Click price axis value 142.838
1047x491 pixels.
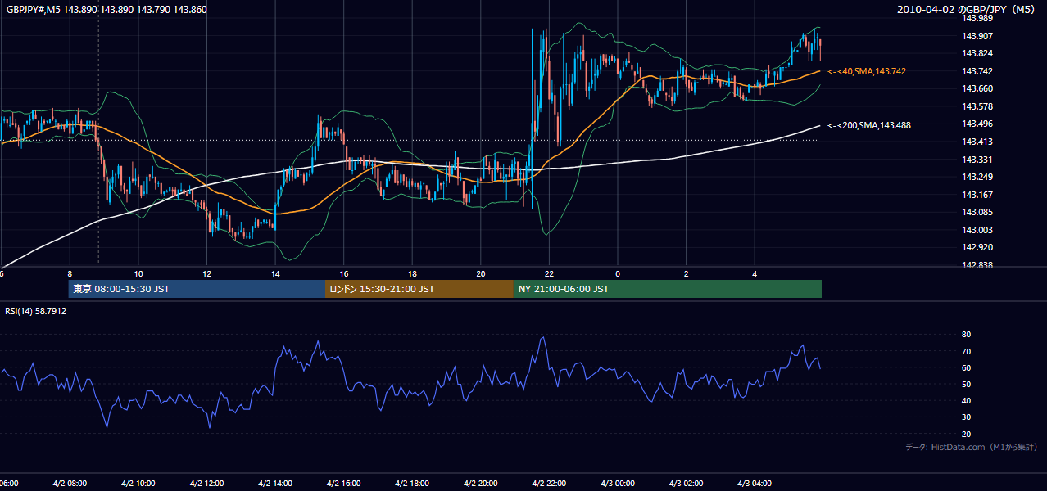977,265
